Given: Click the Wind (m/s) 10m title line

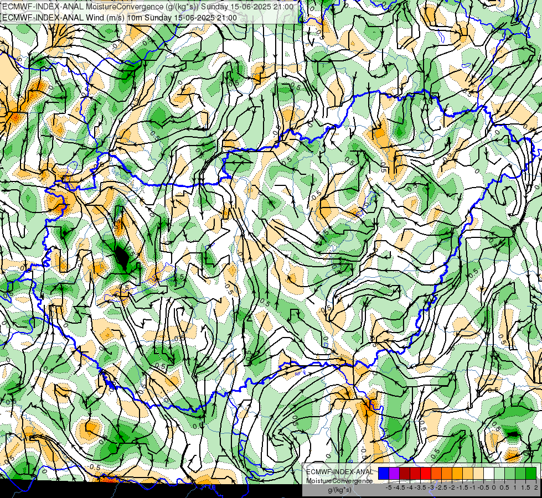Looking at the screenshot, I should point(119,18).
